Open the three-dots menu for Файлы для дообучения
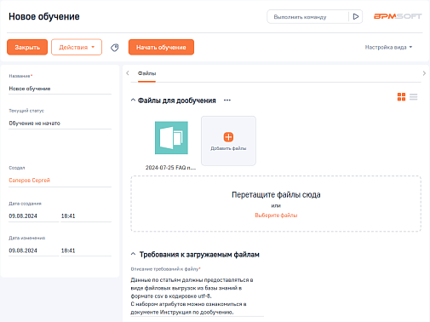This screenshot has width=430, height=322. tap(227, 101)
